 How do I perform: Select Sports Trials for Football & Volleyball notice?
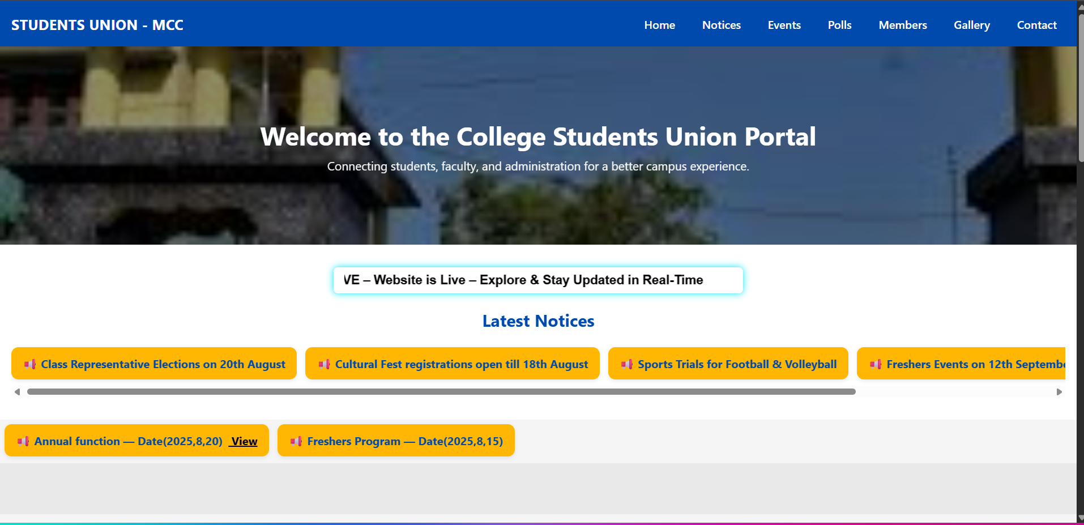click(x=737, y=364)
